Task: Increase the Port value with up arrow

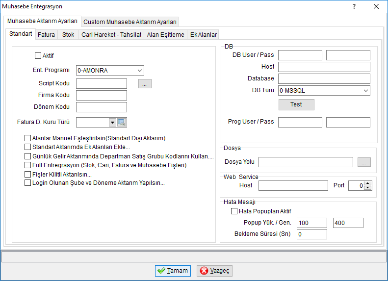Action: tap(368, 183)
